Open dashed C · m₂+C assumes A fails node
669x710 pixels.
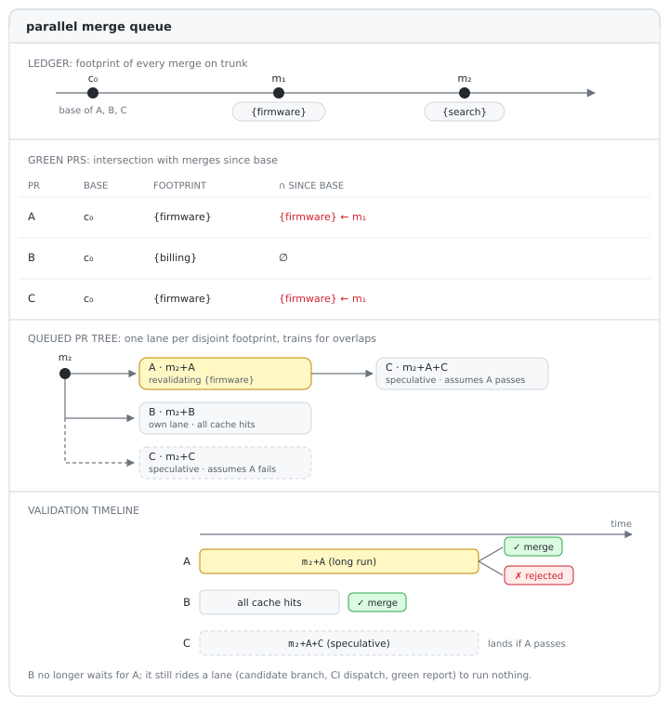(226, 463)
